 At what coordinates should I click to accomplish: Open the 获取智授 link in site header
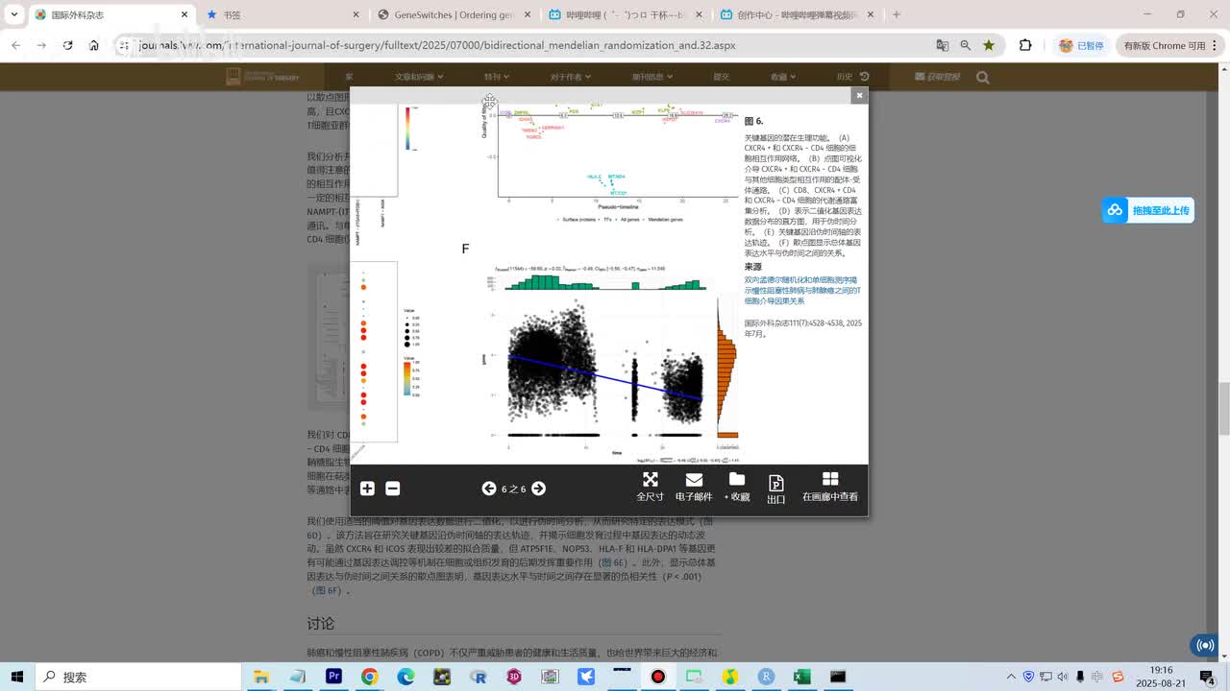[x=937, y=77]
